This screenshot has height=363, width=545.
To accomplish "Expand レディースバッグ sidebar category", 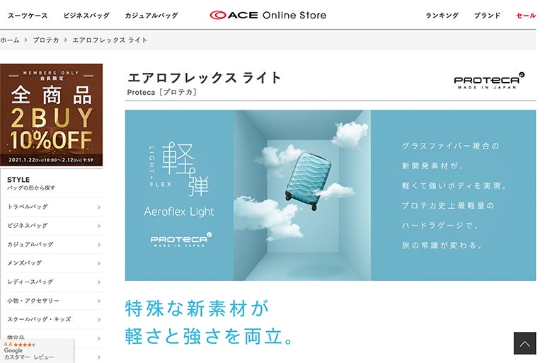I will pos(52,282).
